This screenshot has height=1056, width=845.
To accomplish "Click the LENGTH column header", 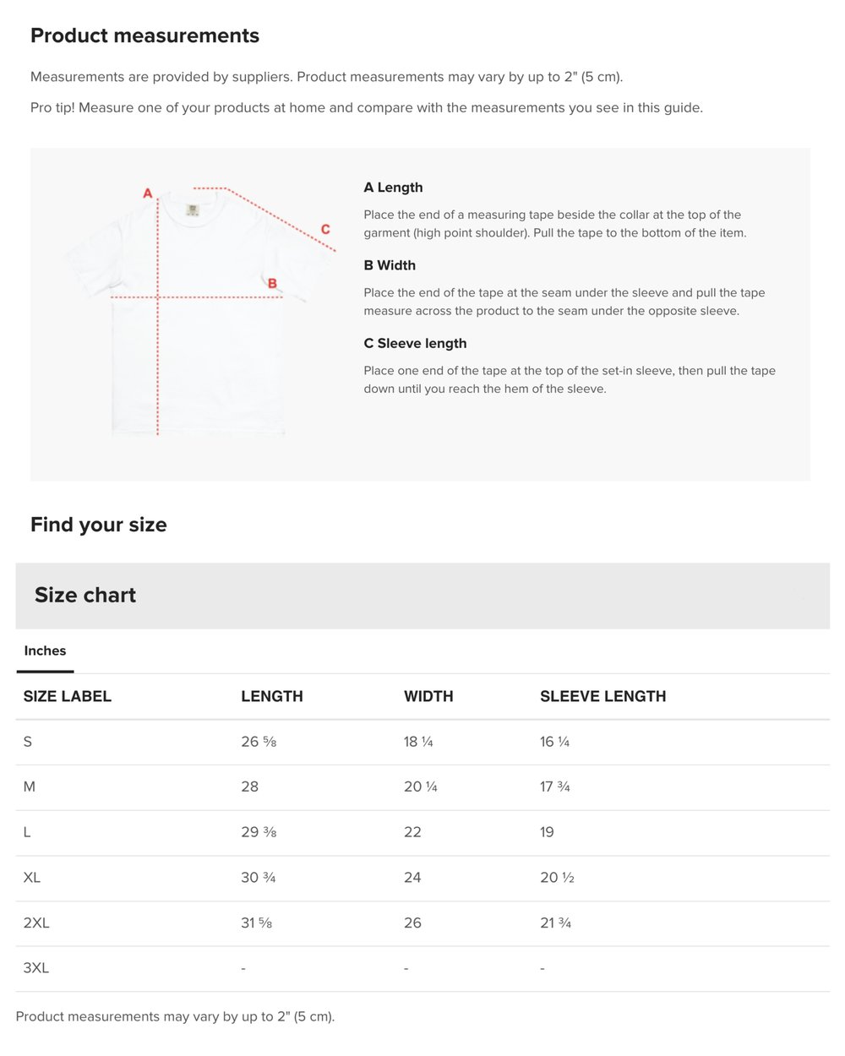I will tap(271, 696).
